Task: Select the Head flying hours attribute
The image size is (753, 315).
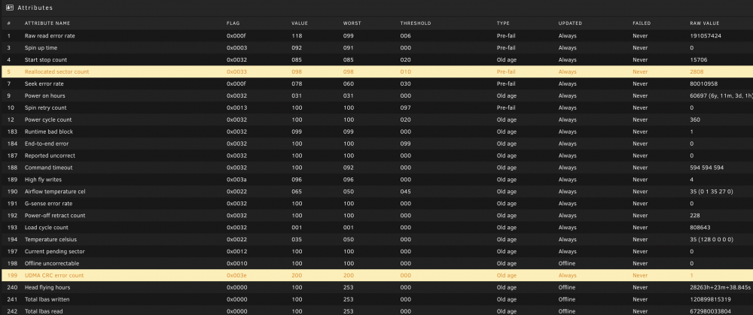Action: [x=47, y=288]
